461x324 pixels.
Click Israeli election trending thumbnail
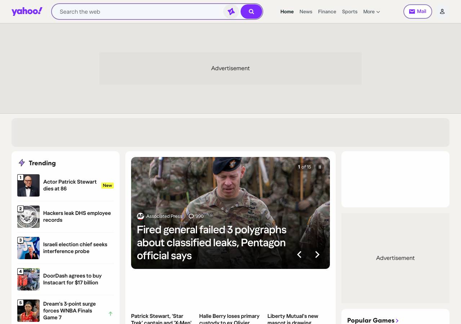click(x=28, y=248)
